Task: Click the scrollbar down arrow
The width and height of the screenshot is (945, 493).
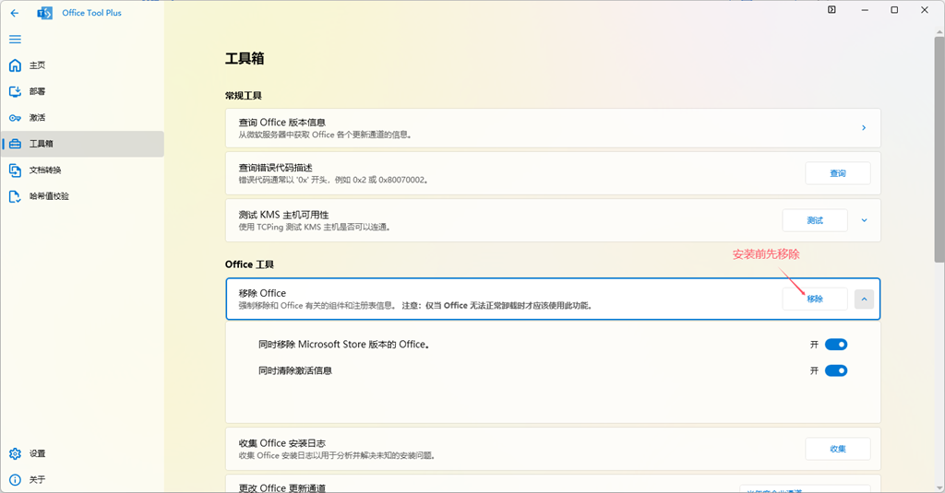Action: [x=939, y=487]
